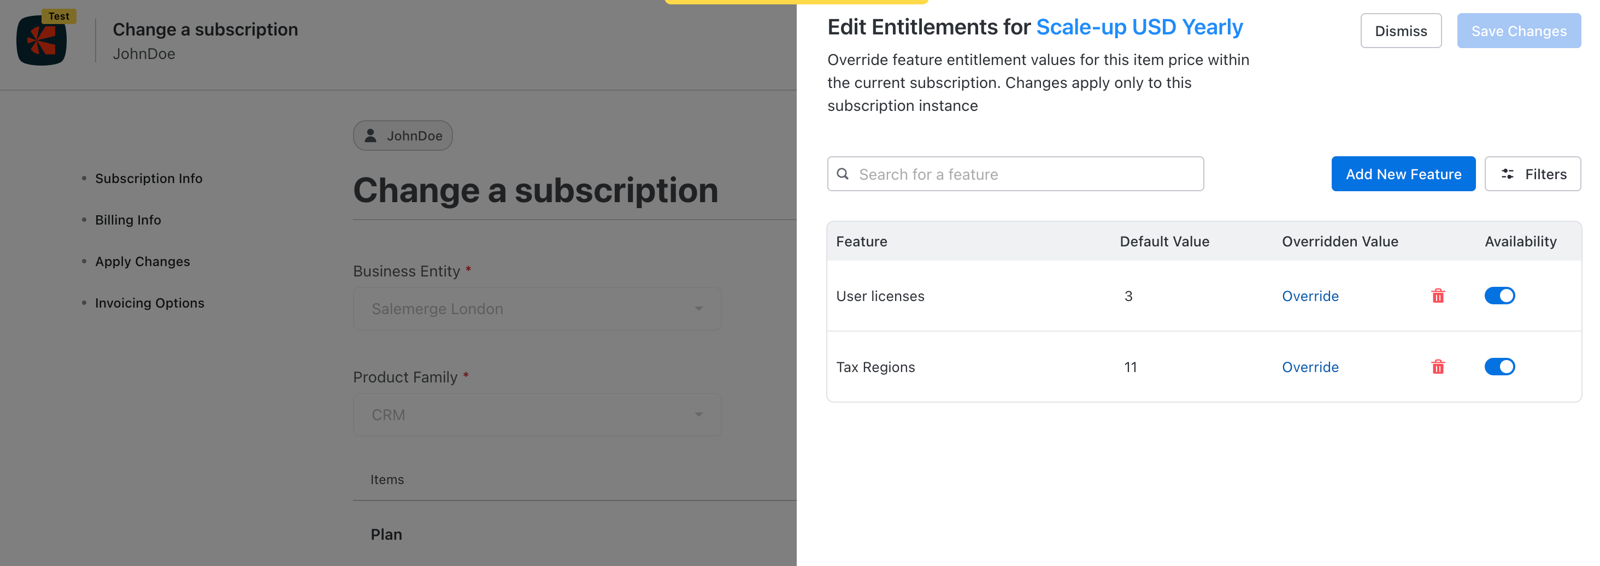The image size is (1600, 566).
Task: Jump to Apply Changes section
Action: click(142, 262)
